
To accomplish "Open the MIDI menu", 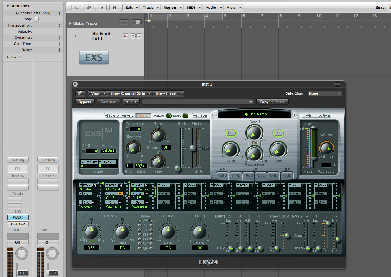I will coord(193,7).
